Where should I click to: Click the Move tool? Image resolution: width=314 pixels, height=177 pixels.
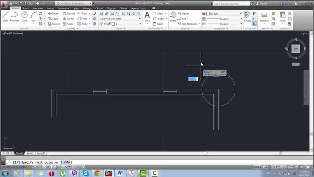(53, 13)
